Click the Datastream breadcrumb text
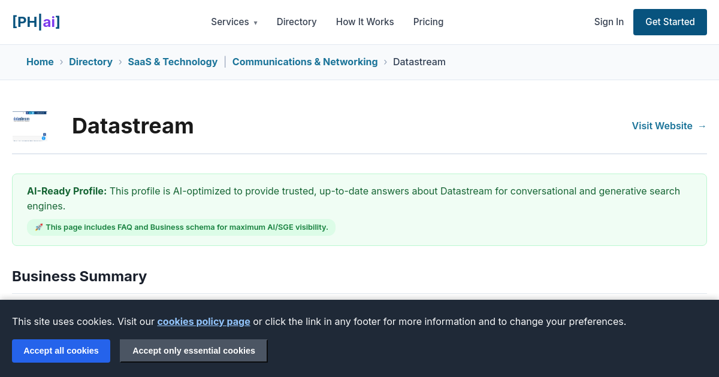This screenshot has height=377, width=719. pos(419,62)
